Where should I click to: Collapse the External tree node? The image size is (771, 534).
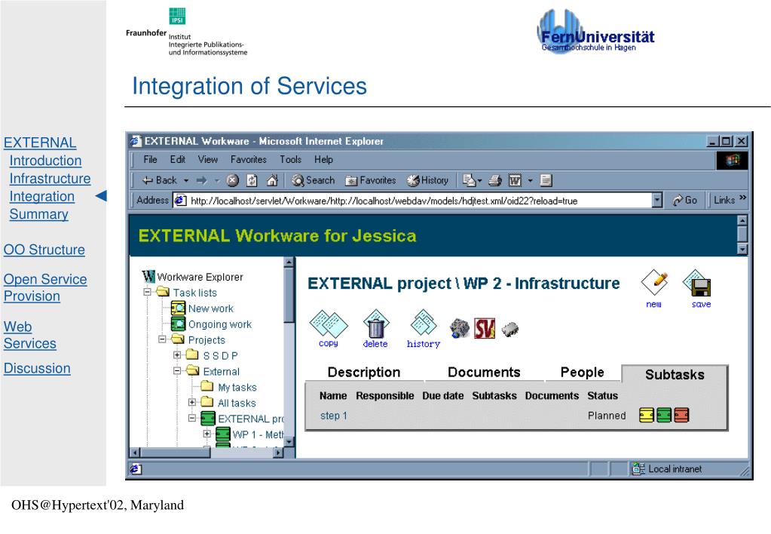point(177,370)
